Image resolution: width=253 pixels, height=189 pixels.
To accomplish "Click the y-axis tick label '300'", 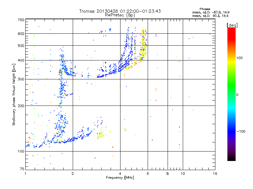I will [21, 79].
